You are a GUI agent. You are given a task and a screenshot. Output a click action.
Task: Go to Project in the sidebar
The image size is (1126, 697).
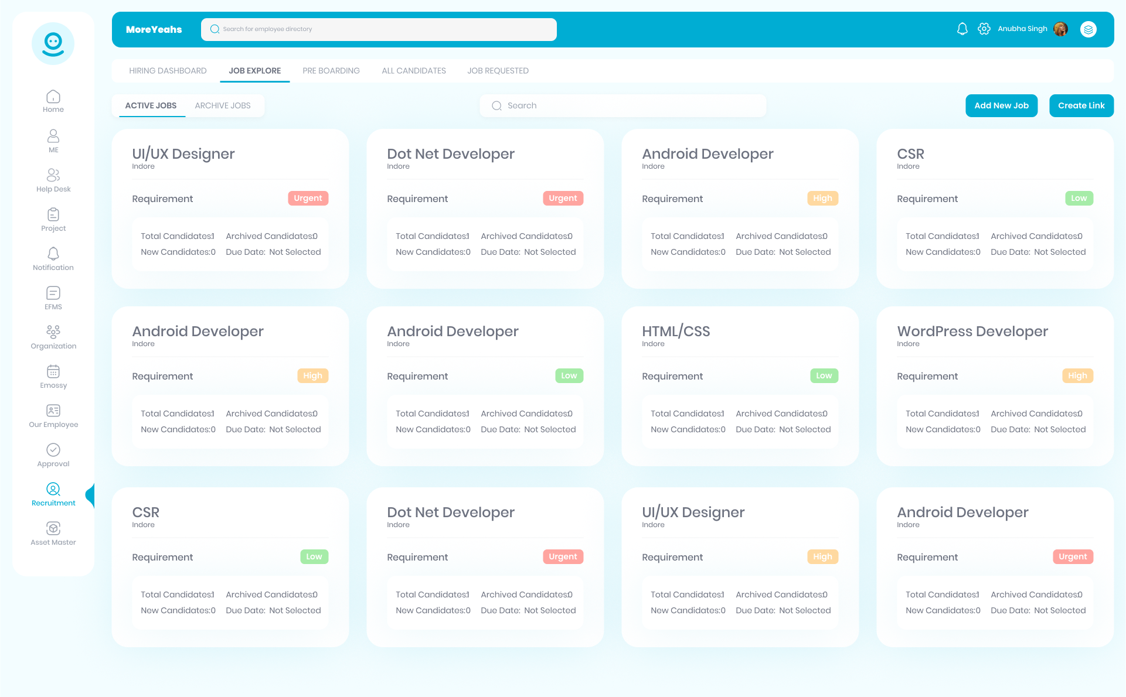point(53,220)
